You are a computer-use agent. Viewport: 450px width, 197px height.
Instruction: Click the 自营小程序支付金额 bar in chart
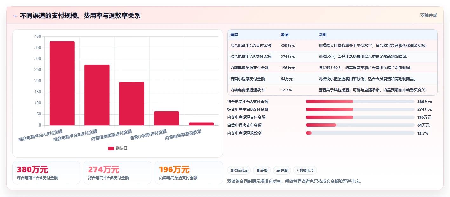point(166,118)
